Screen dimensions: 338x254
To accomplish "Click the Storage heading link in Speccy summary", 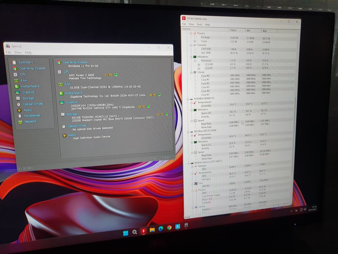I will tap(72, 114).
